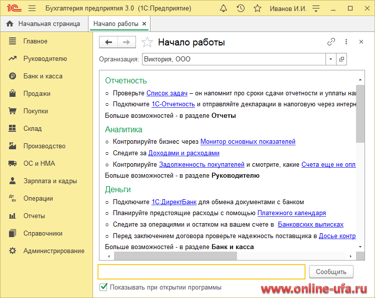The image size is (375, 298).
Task: Open the Виктория, ООО organization card
Action: coord(341,59)
